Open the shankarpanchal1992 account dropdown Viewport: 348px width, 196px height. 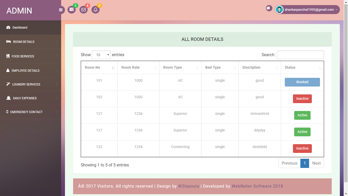coord(307,10)
